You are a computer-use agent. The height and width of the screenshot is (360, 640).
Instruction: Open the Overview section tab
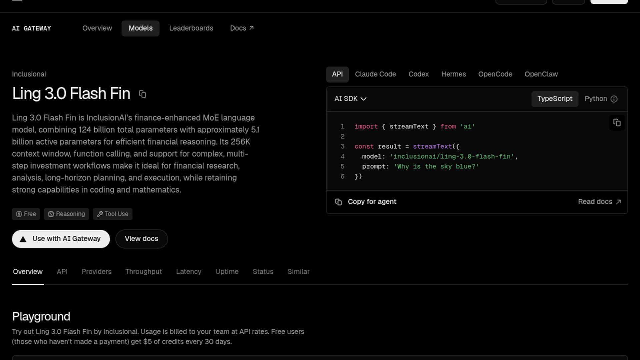[x=28, y=272]
